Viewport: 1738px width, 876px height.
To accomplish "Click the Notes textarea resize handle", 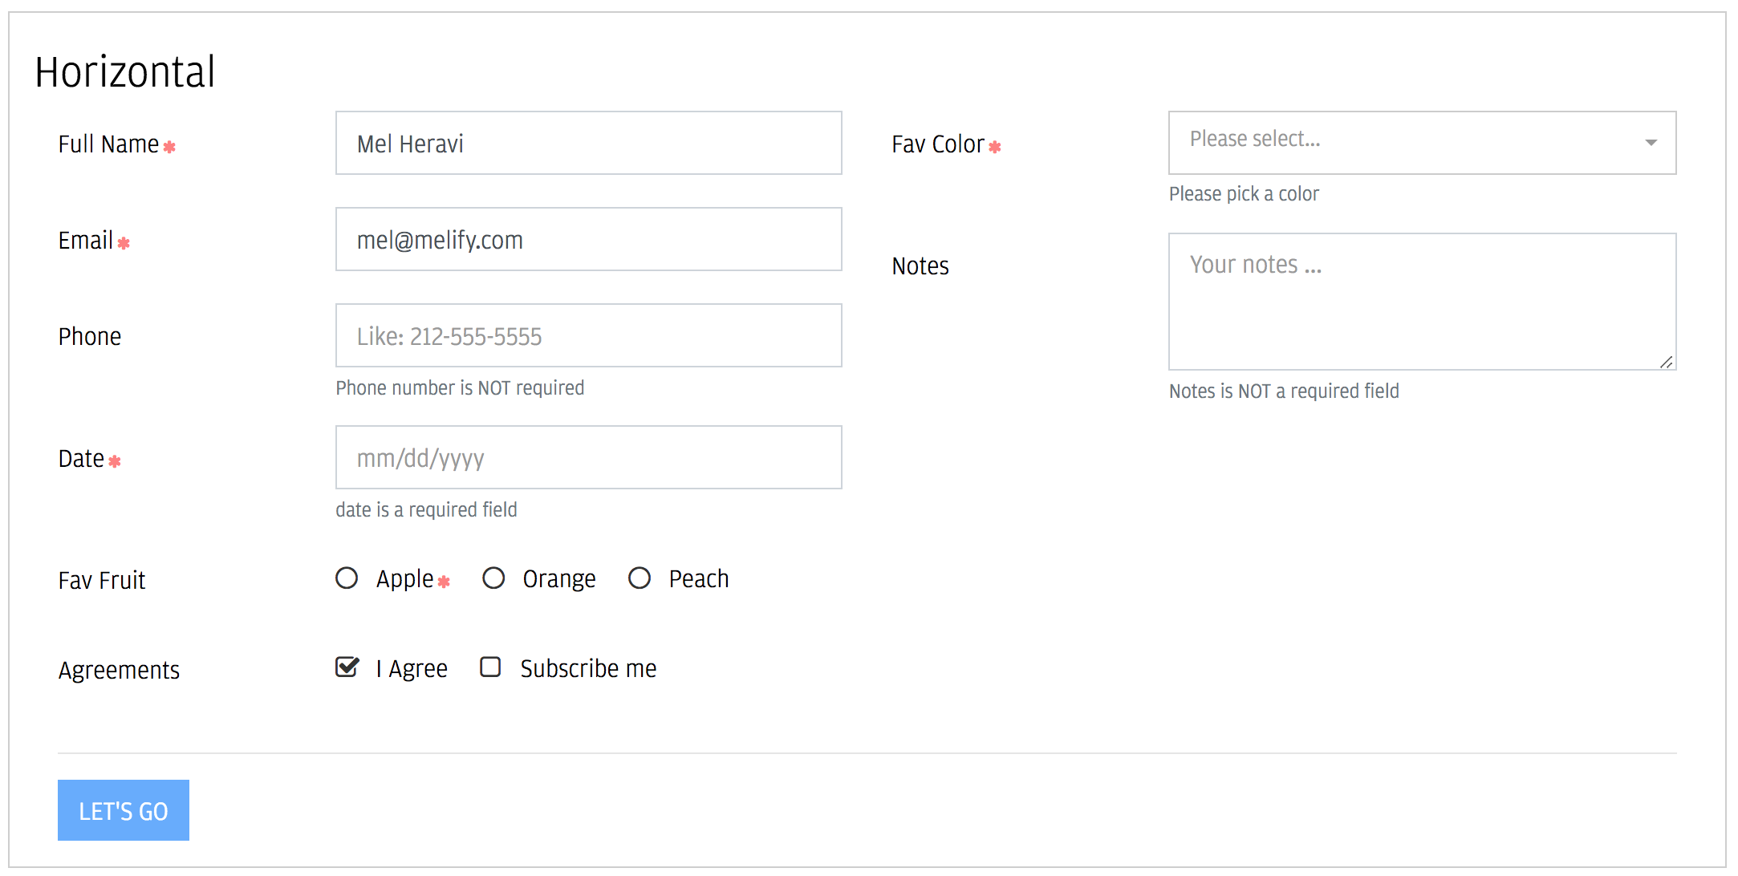I will pos(1667,362).
